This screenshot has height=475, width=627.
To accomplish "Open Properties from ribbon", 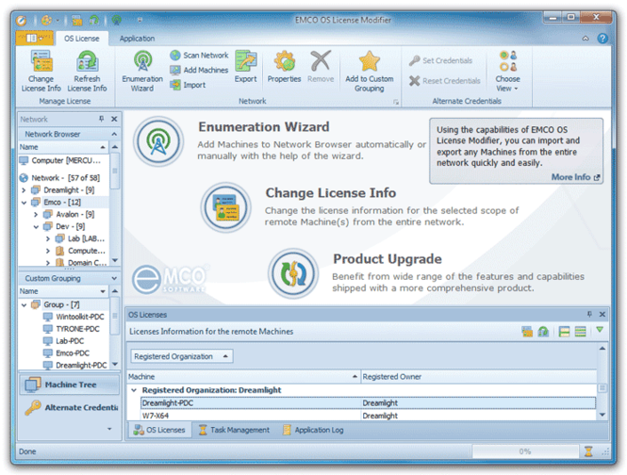I will tap(284, 67).
